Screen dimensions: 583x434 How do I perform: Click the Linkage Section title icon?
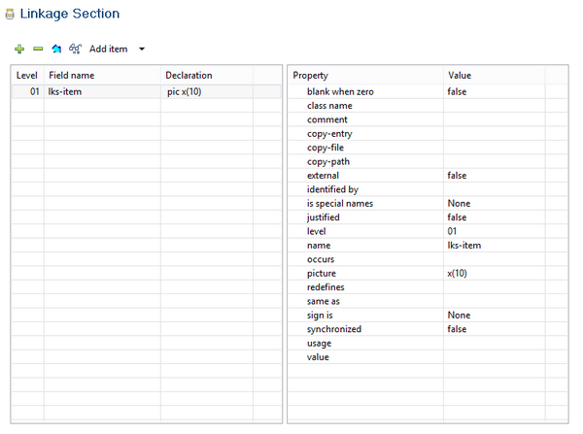coord(9,15)
